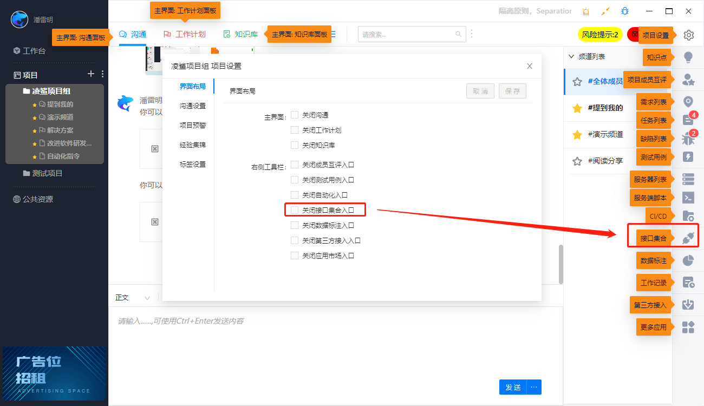Click the lightbulb knowledge point icon

tap(688, 57)
